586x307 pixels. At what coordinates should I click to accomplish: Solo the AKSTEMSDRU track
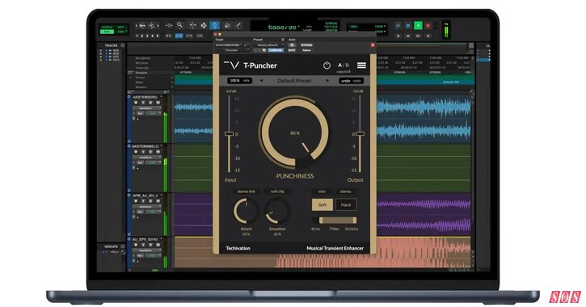coord(150,103)
